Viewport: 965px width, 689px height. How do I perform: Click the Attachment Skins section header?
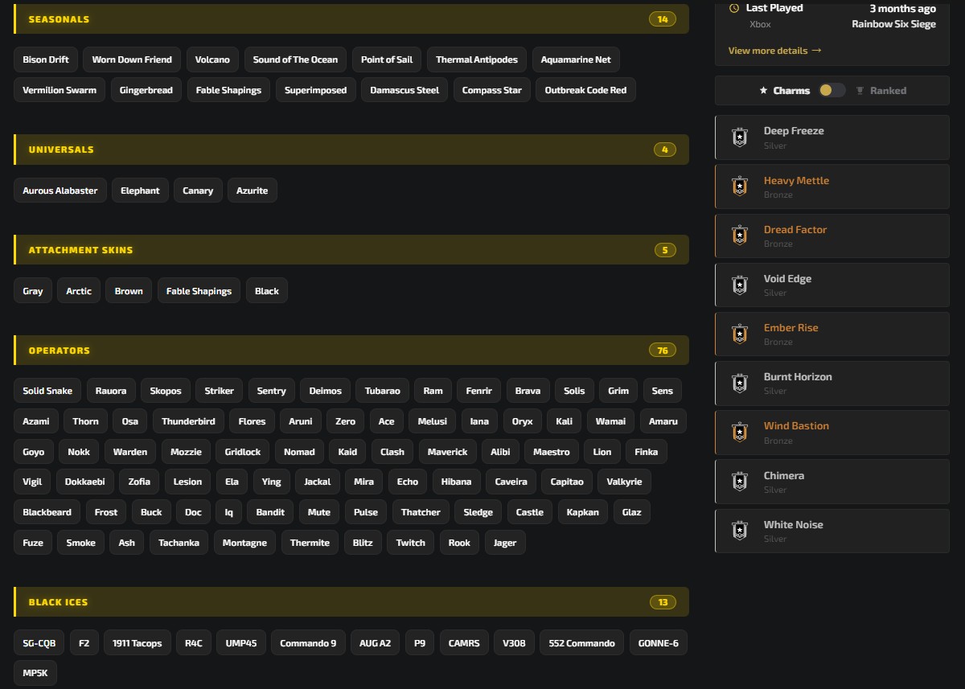click(351, 250)
